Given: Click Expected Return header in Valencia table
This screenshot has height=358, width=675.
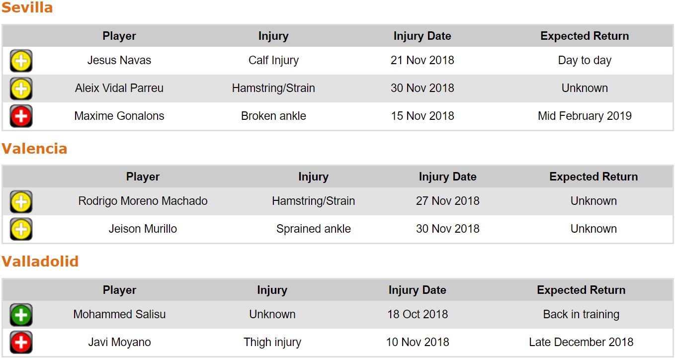Looking at the screenshot, I should [593, 177].
